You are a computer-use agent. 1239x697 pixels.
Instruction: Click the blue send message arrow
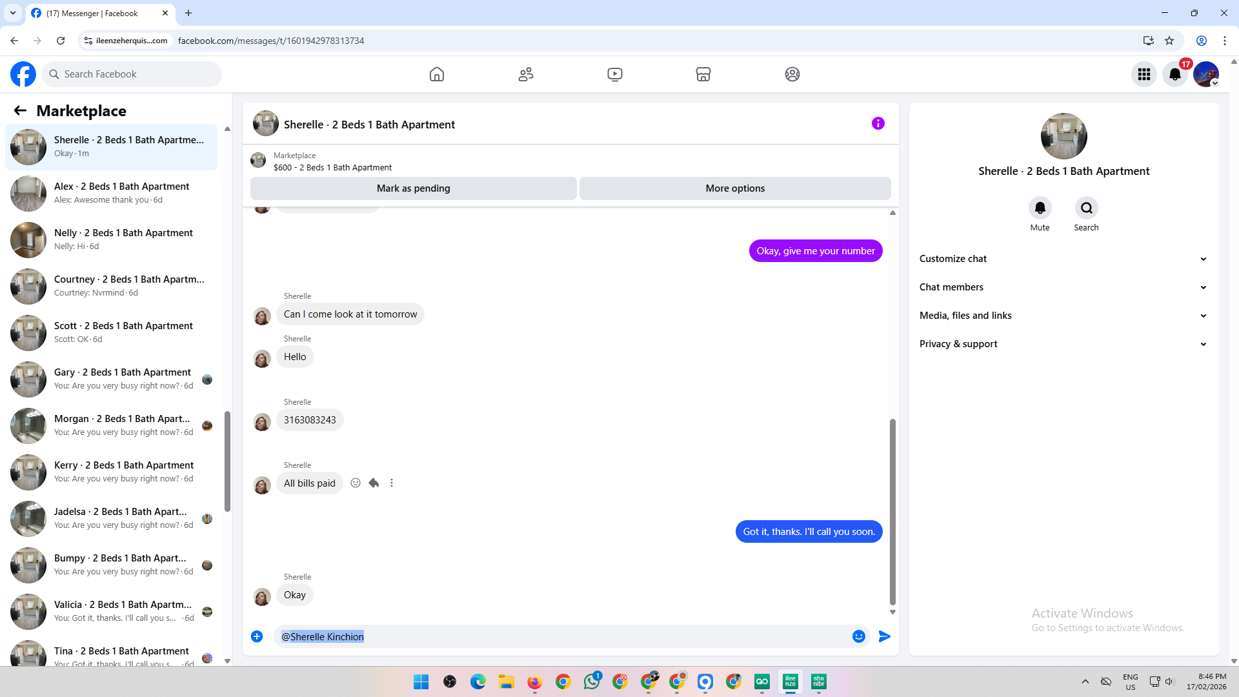885,636
